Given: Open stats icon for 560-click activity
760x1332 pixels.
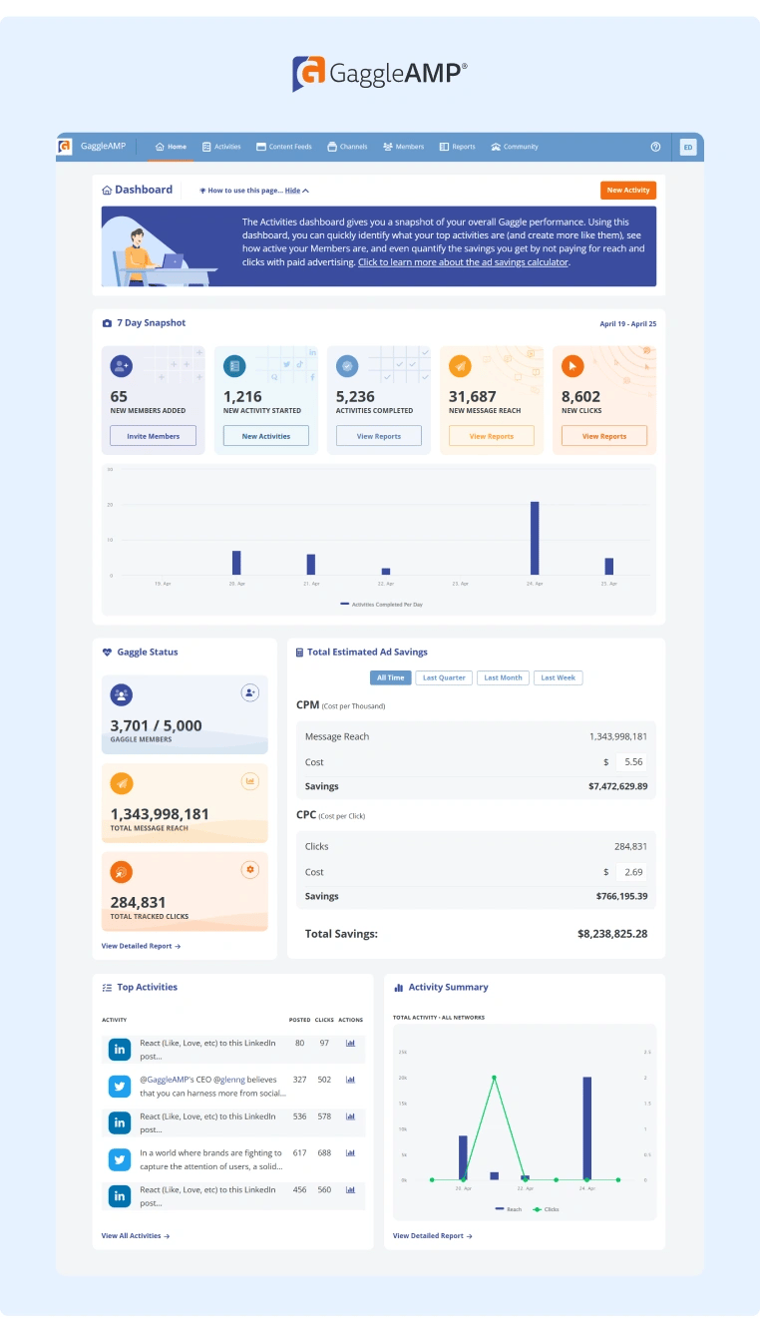Looking at the screenshot, I should point(350,1190).
